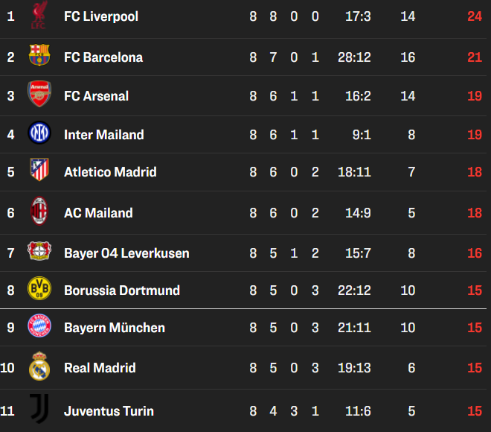Open the FC Liverpool team name link
491x432 pixels.
pos(101,16)
